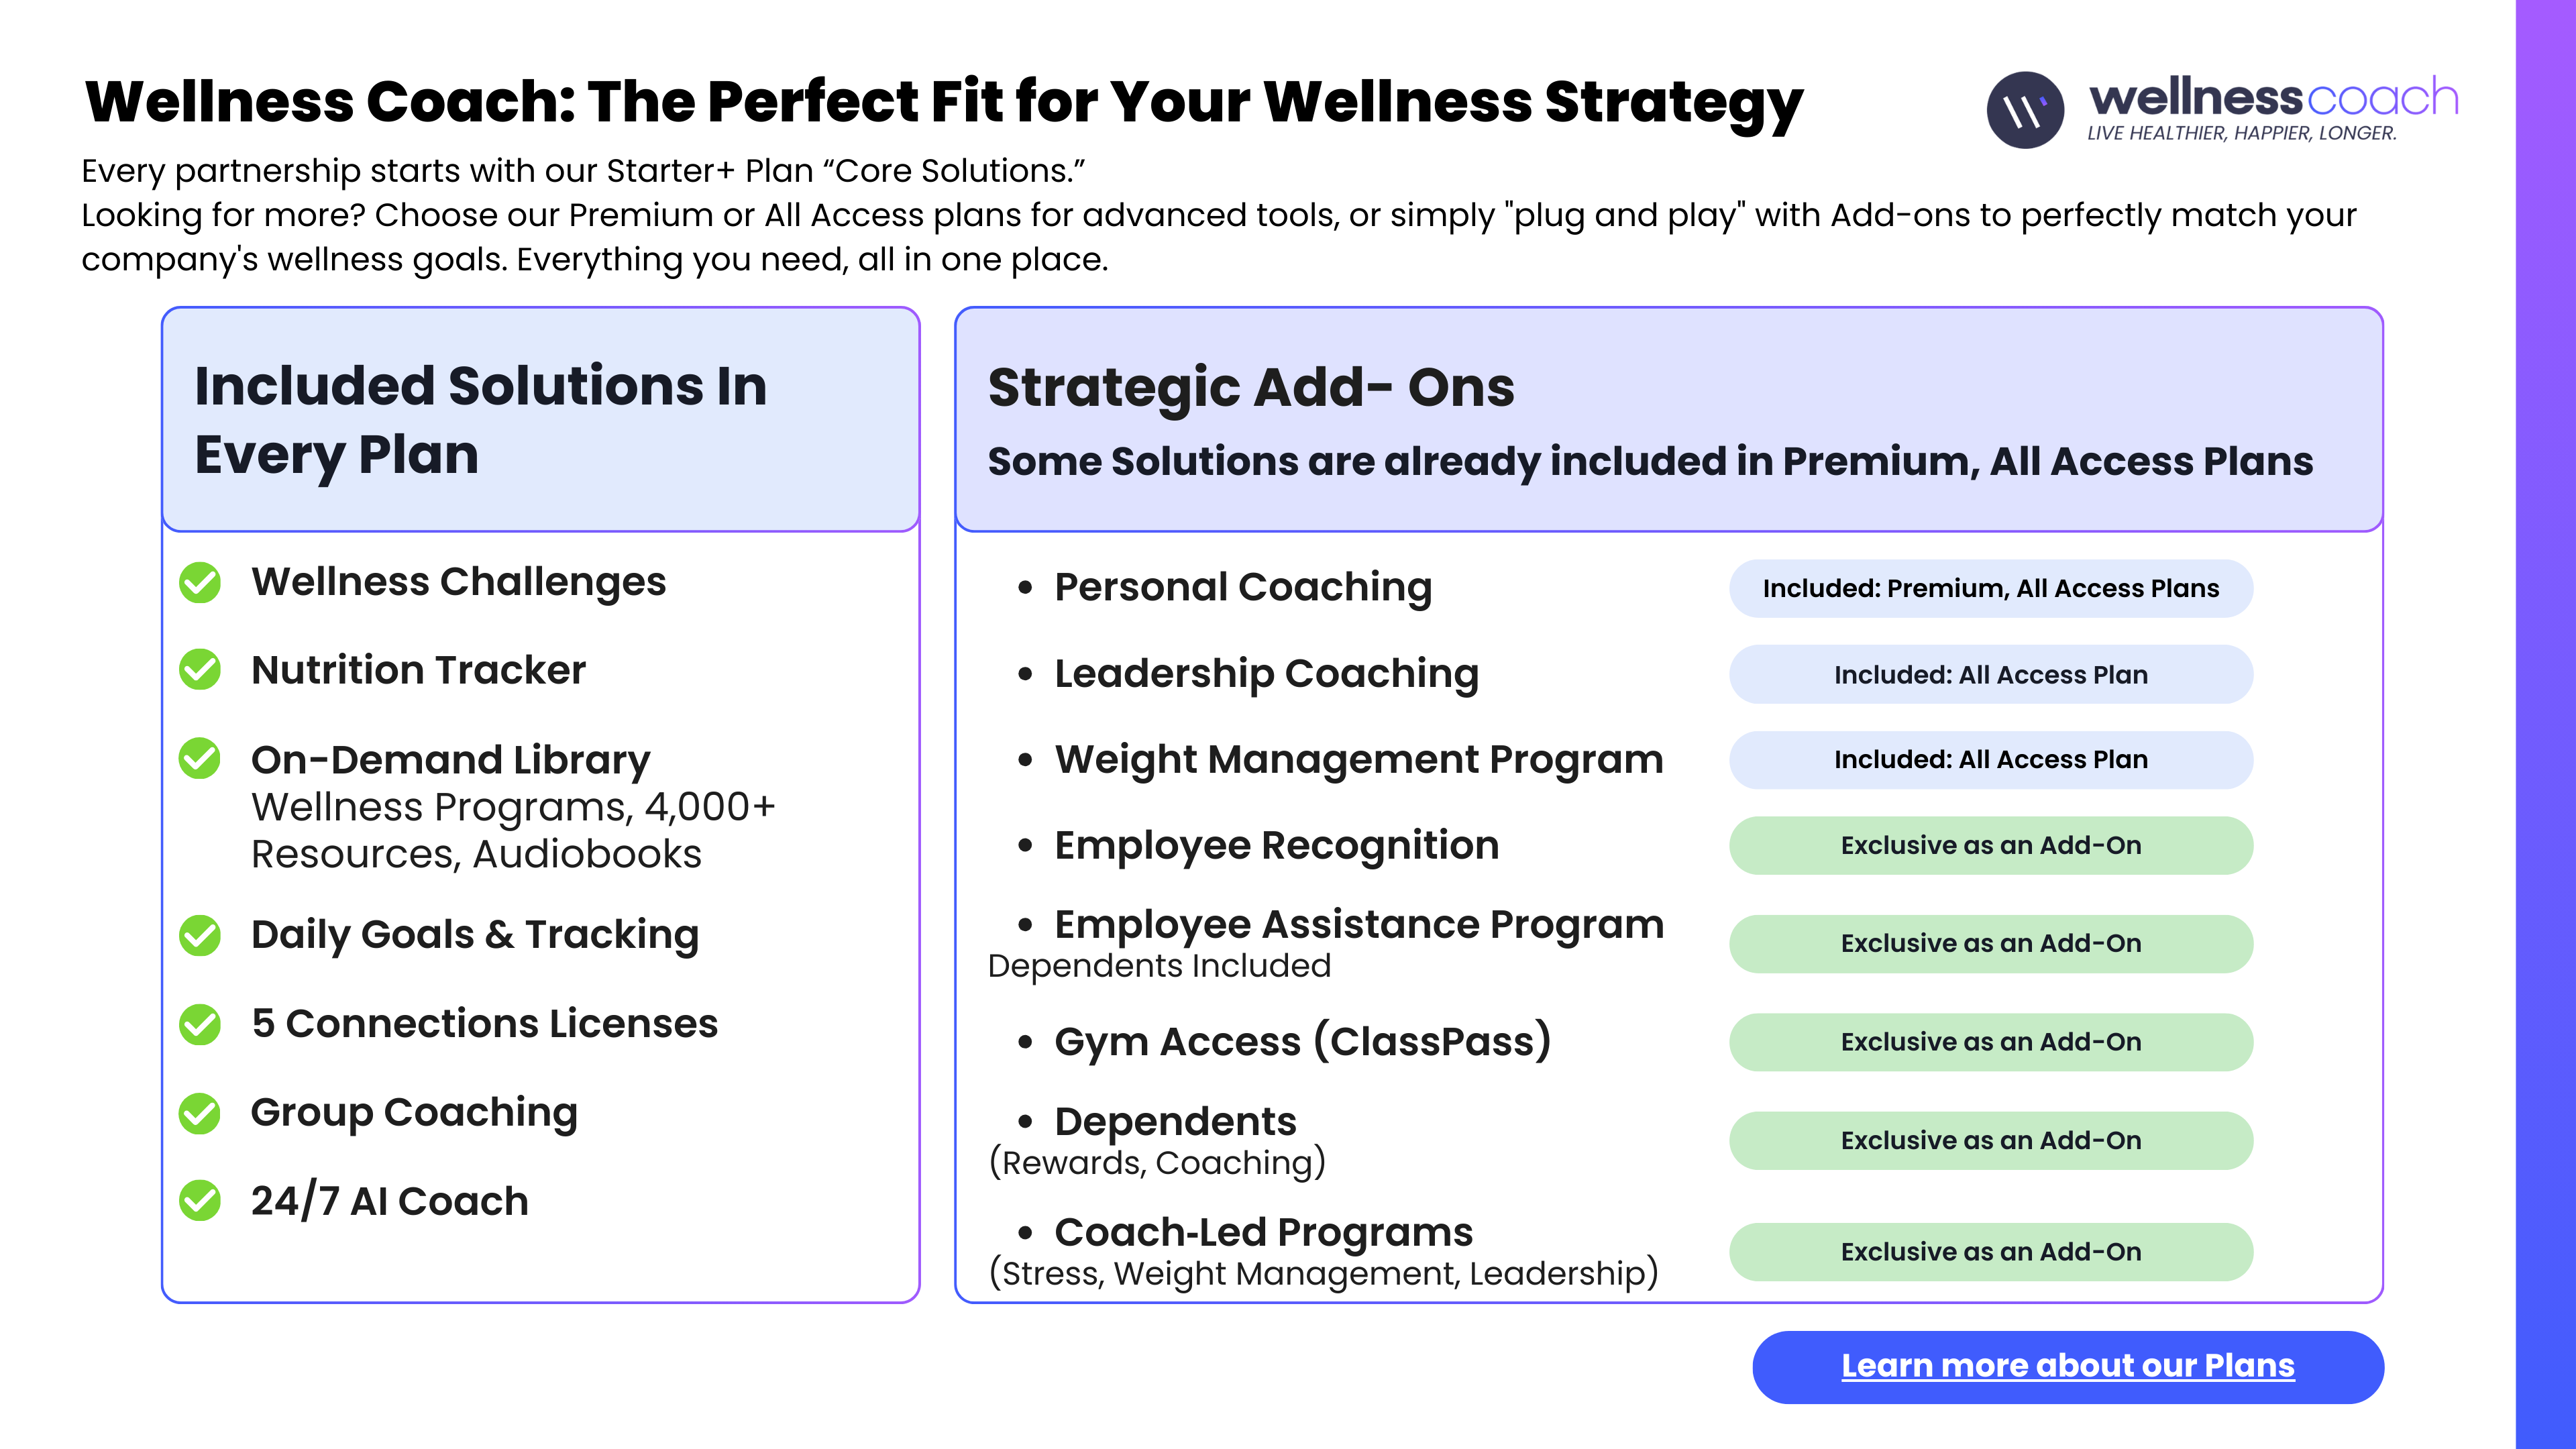Screen dimensions: 2576x1449
Task: Click the Dependents add-on badge
Action: (x=1990, y=1141)
